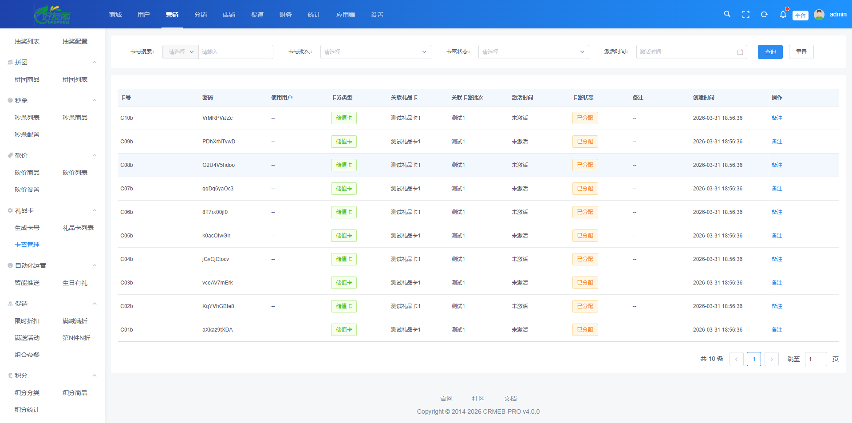This screenshot has width=852, height=423.
Task: Open the notifications bell icon
Action: click(x=783, y=15)
